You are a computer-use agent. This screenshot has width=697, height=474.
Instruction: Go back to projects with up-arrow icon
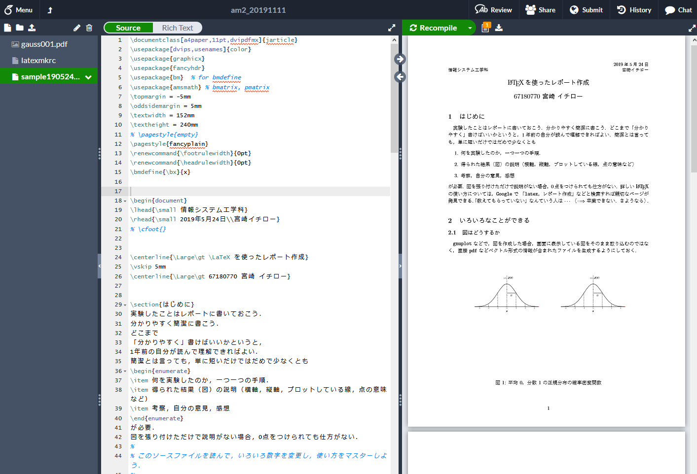50,10
